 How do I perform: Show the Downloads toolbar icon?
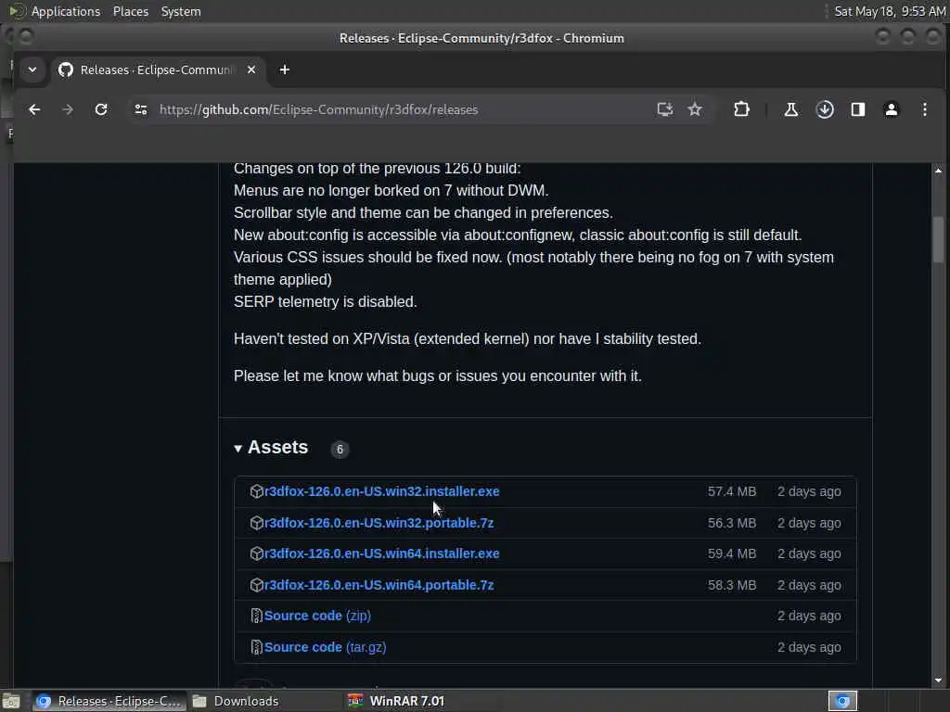coord(825,109)
